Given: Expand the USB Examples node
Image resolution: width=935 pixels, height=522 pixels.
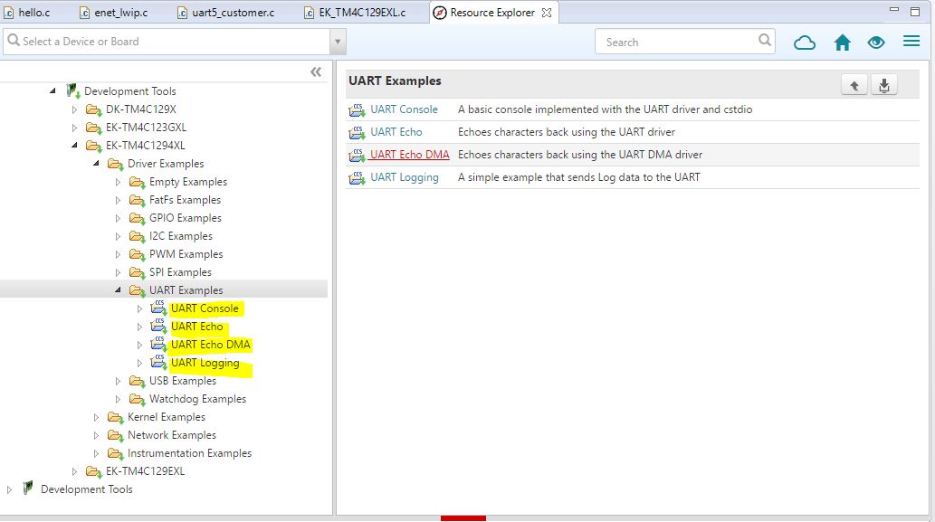Looking at the screenshot, I should 118,381.
